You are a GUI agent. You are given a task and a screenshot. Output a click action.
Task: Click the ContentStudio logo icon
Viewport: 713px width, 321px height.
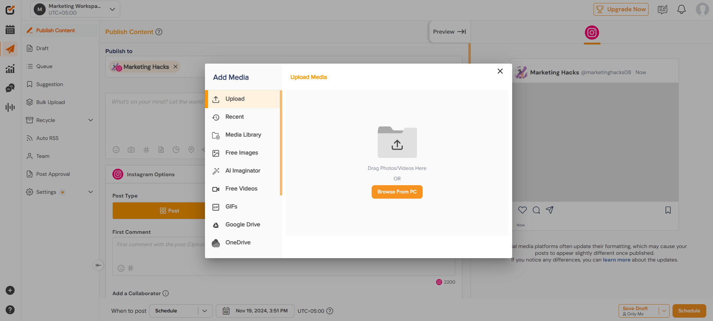pos(10,10)
